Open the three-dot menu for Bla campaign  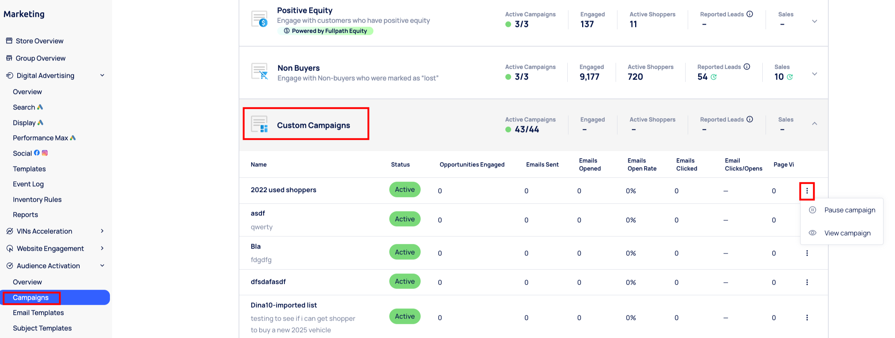[x=807, y=253]
